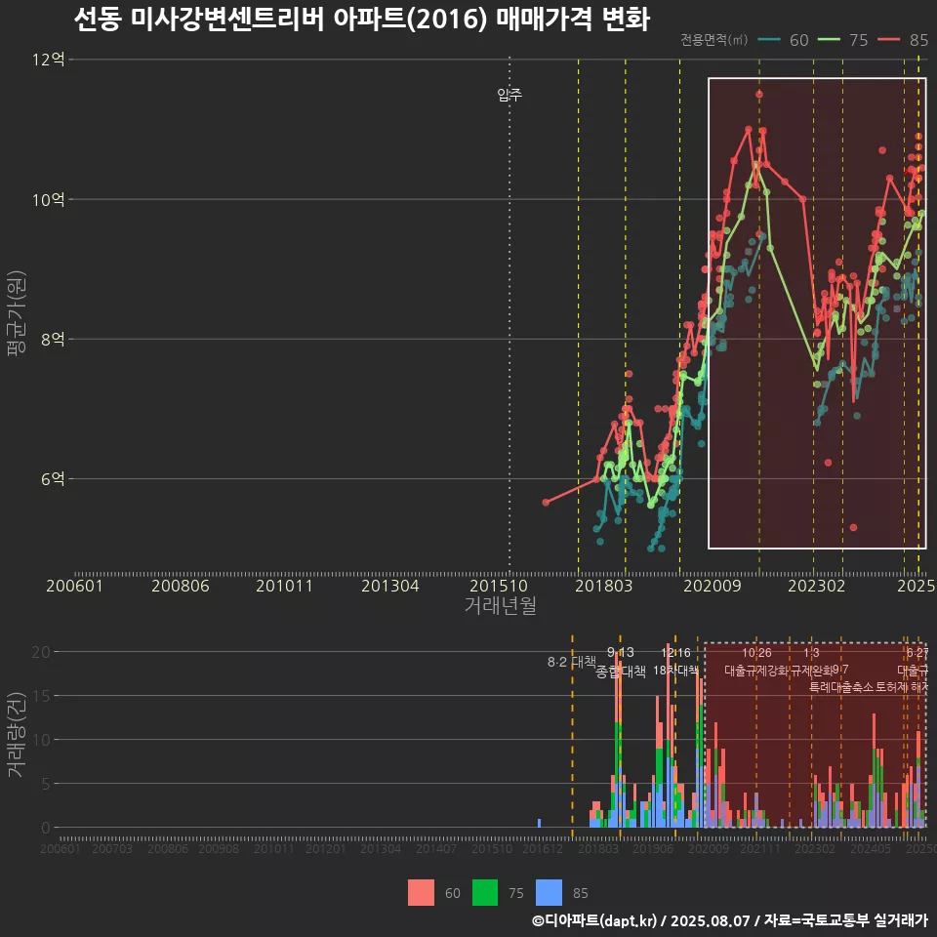937x937 pixels.
Task: Click the 12억 y-axis label
Action: tap(49, 60)
